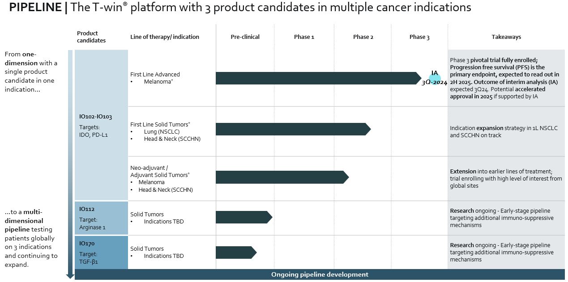The image size is (568, 282).
Task: Select the IO102-IO103 product candidate cell
Action: (101, 125)
